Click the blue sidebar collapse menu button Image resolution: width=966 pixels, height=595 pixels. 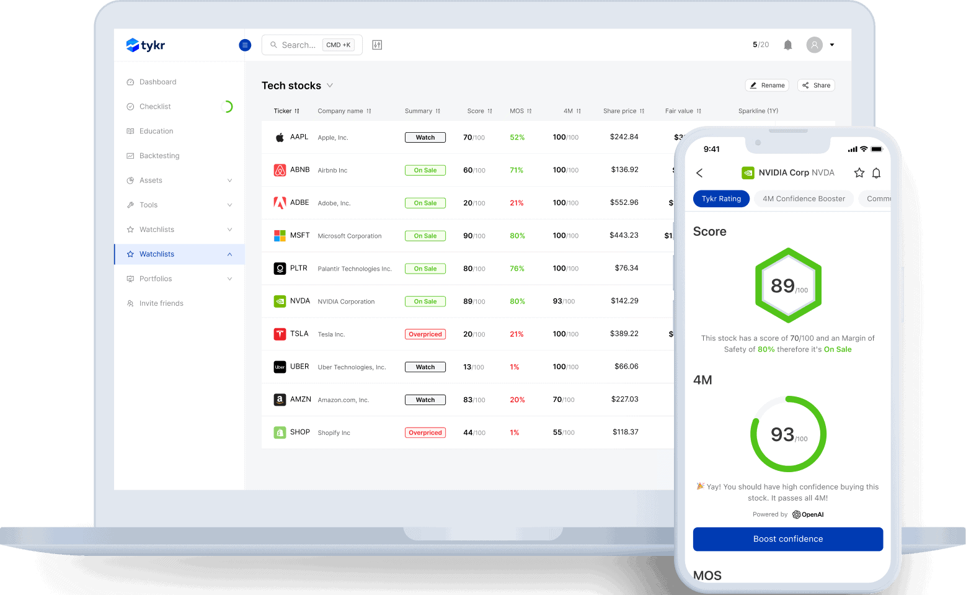coord(245,45)
